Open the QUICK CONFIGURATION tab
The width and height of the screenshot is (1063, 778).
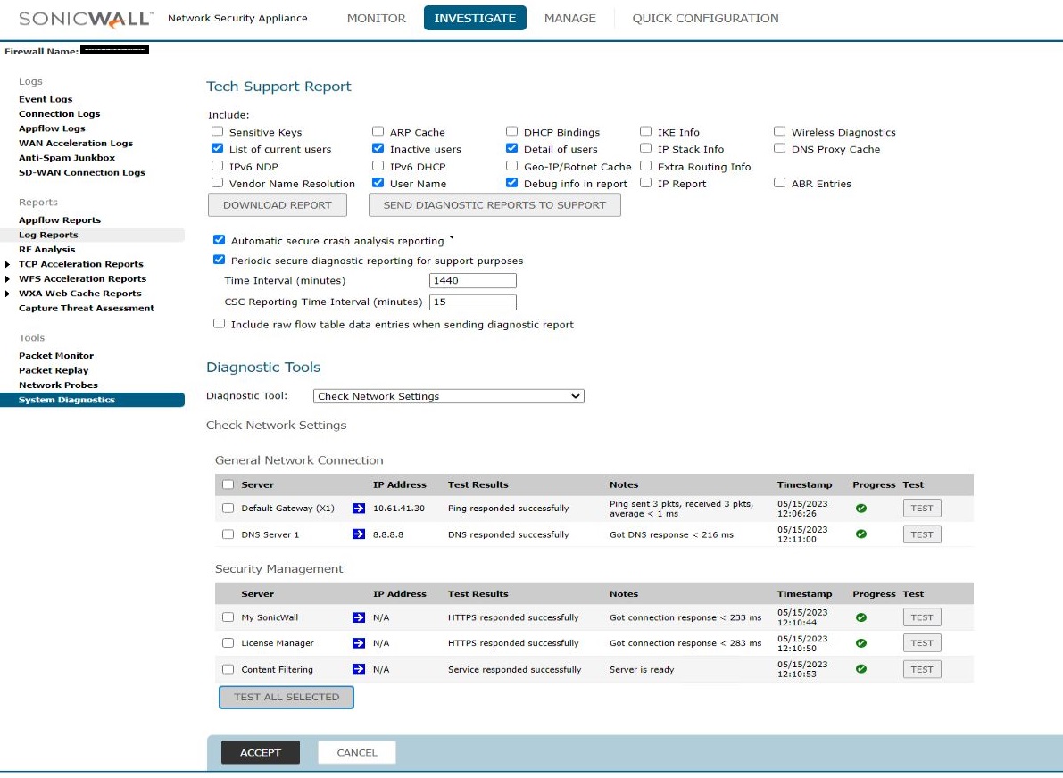pyautogui.click(x=705, y=18)
